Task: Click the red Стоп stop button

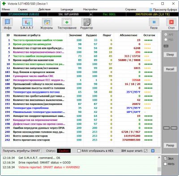Action: pyautogui.click(x=171, y=24)
